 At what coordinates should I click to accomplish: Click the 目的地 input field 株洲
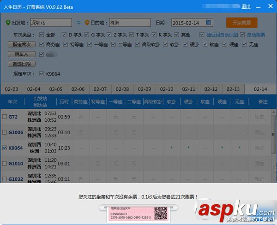tap(130, 23)
